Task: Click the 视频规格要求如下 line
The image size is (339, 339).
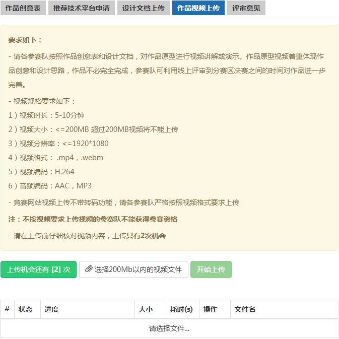Action: point(42,101)
